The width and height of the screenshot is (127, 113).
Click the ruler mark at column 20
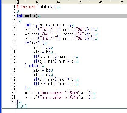[58, 2]
